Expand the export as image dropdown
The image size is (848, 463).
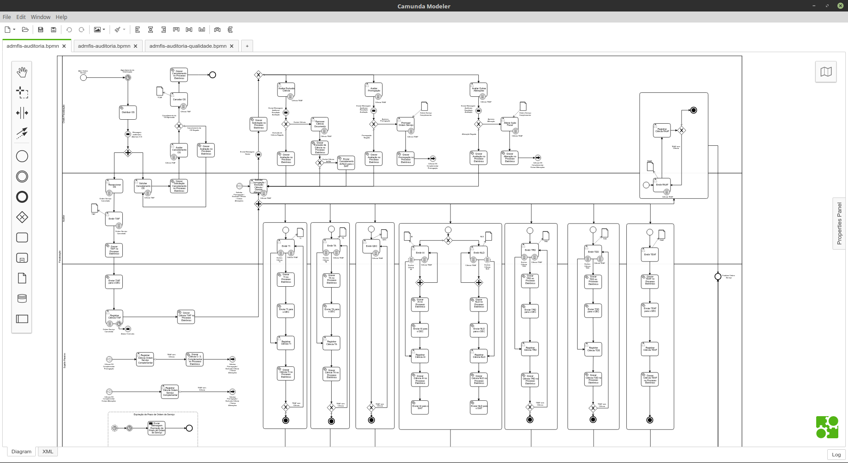[104, 30]
